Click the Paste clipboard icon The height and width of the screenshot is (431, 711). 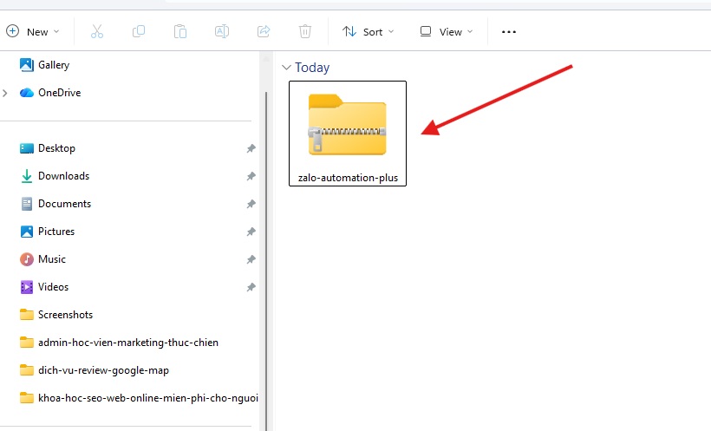(x=180, y=32)
